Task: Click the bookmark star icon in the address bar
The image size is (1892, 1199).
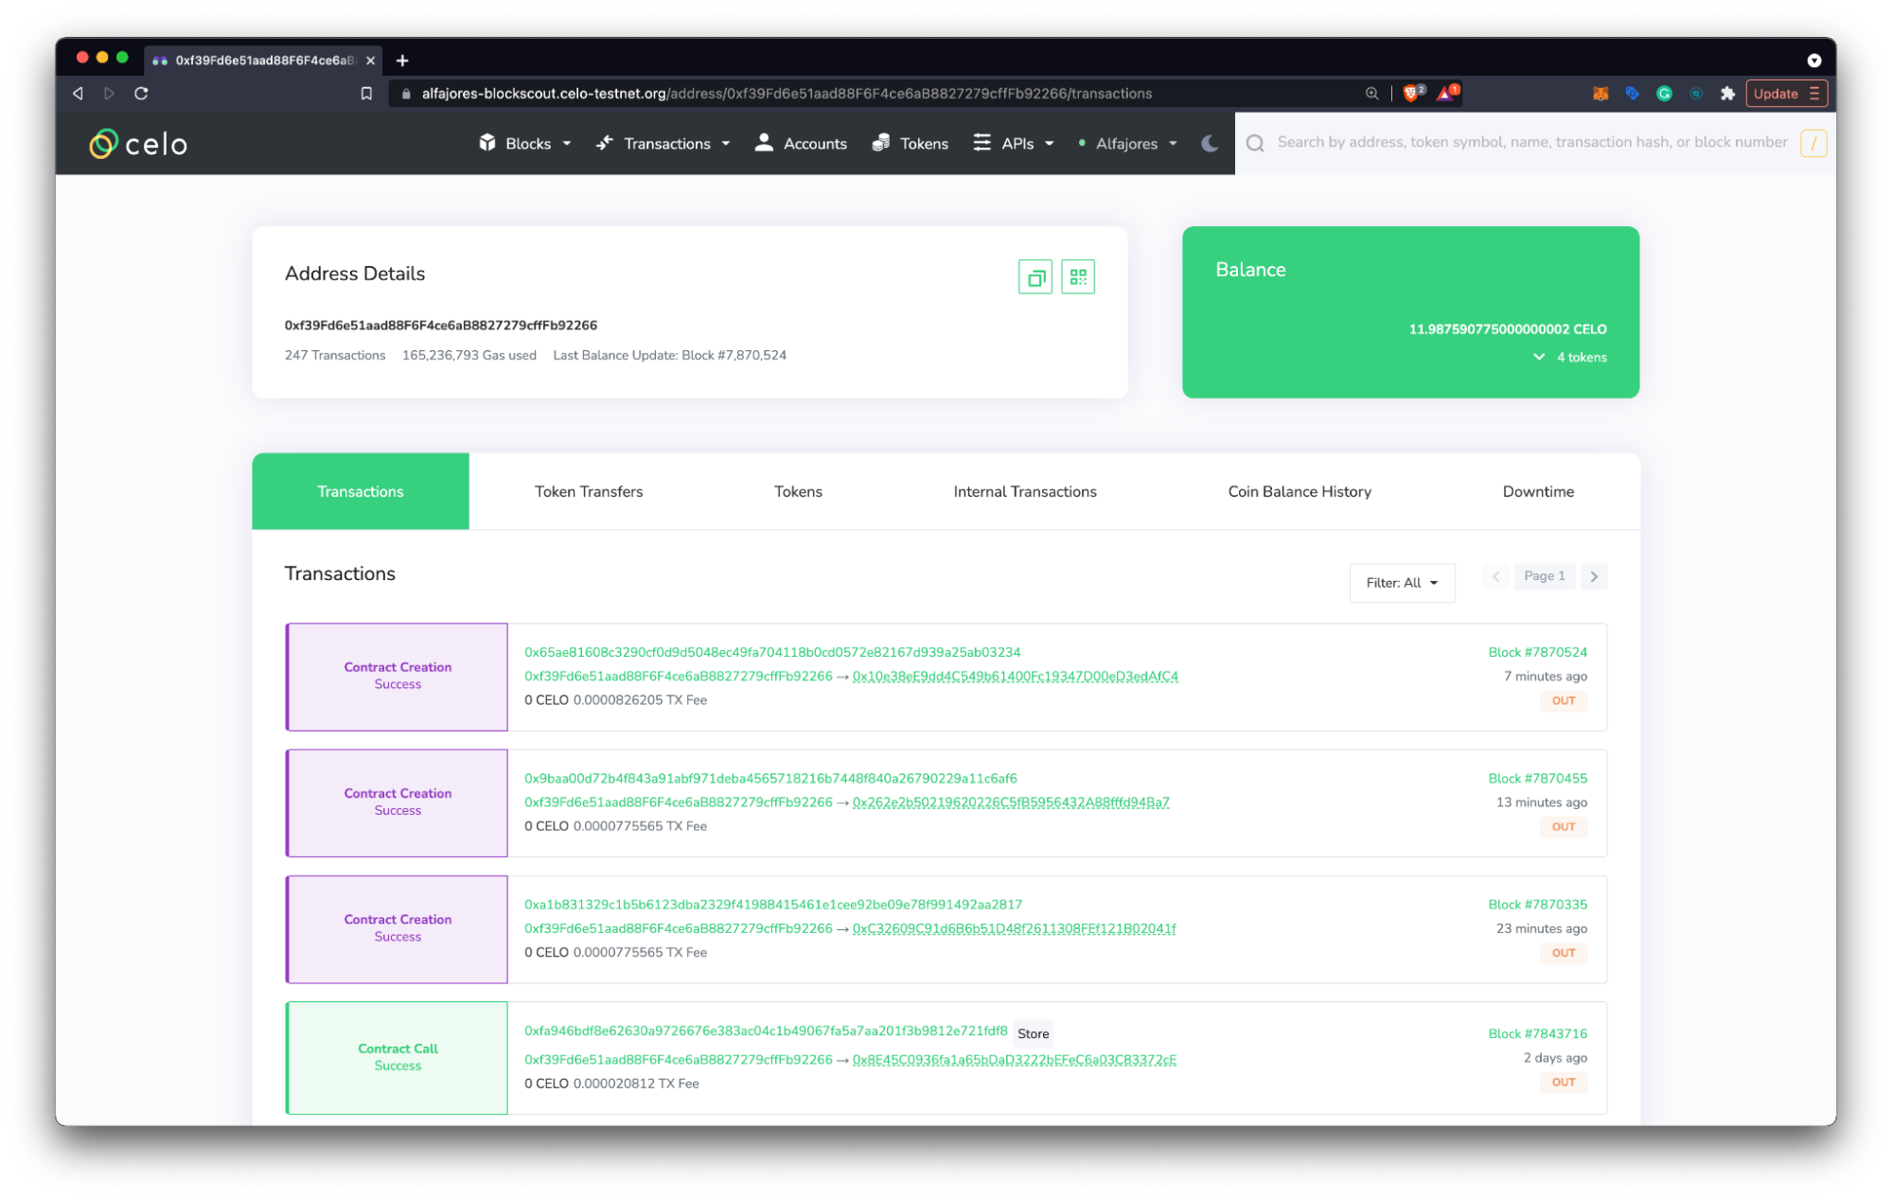Action: pos(367,93)
